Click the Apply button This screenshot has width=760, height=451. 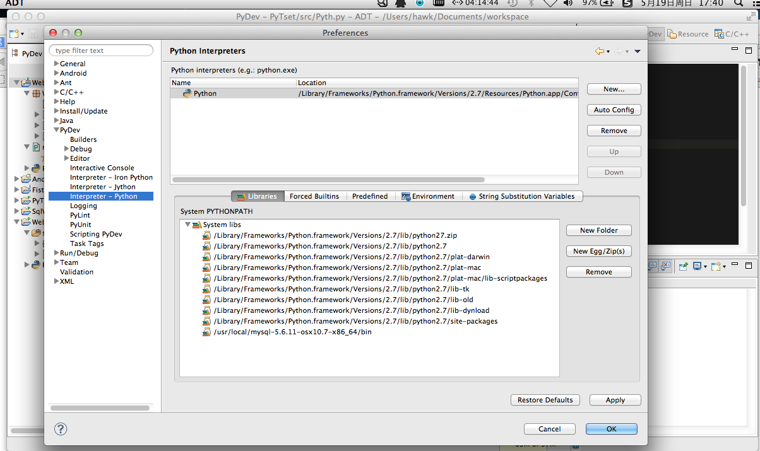(x=615, y=400)
